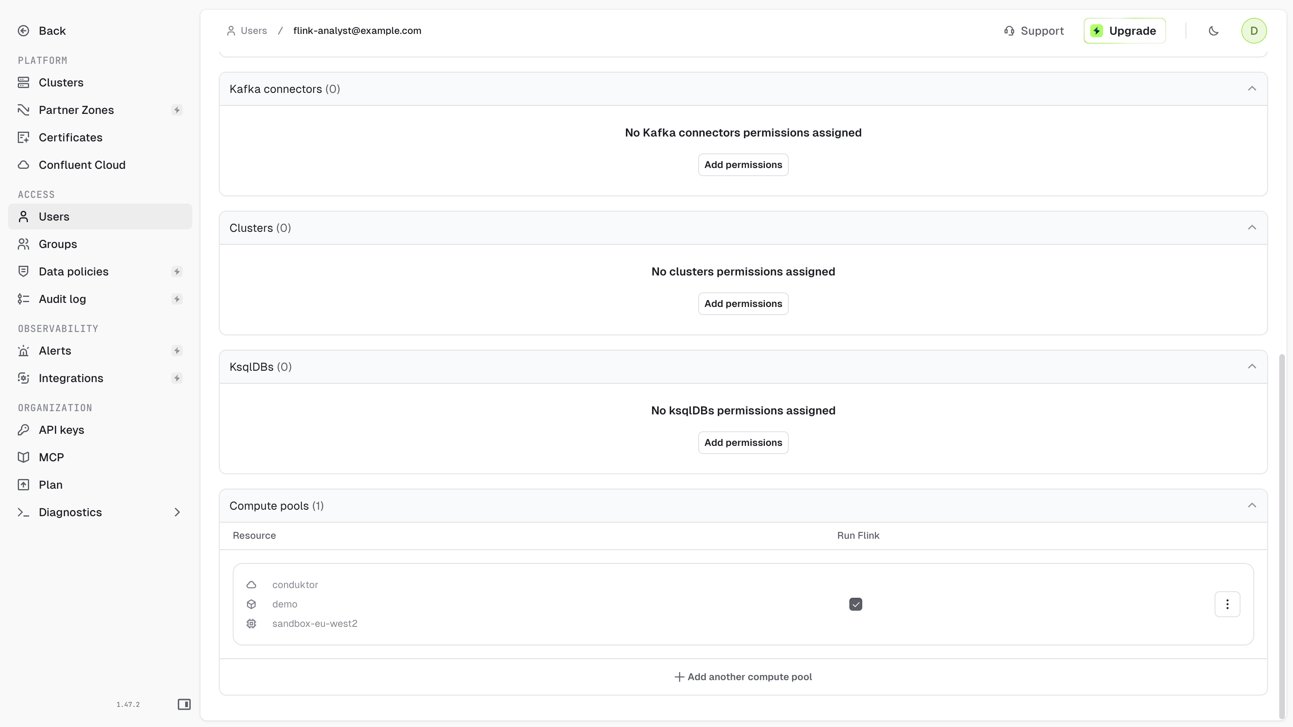Click the Plan upload icon
This screenshot has height=727, width=1293.
[23, 485]
